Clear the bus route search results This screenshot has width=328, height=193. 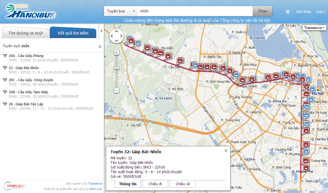coord(100,47)
